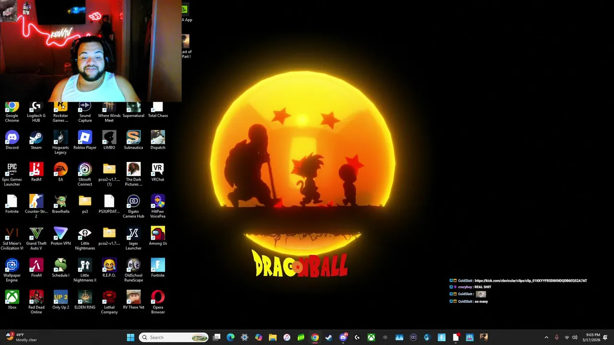This screenshot has height=345, width=614.
Task: Launch VRChat desktop shortcut
Action: point(158,172)
